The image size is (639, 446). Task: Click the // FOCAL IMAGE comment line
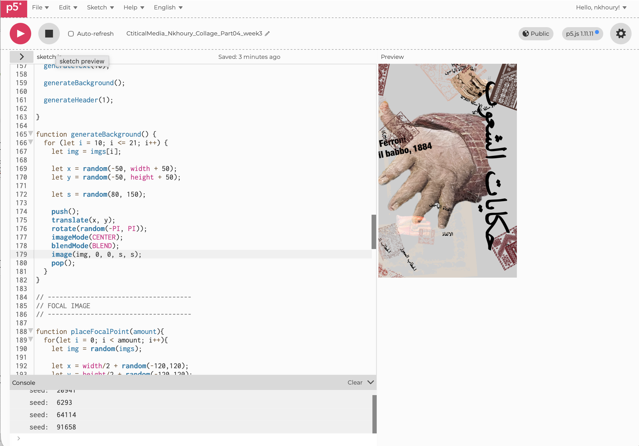pos(63,306)
